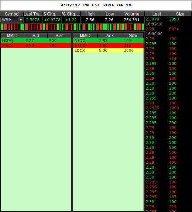192x212 pixels.
Task: Click the 4:02:17 PM EST timestamp bar
Action: tap(96, 5)
